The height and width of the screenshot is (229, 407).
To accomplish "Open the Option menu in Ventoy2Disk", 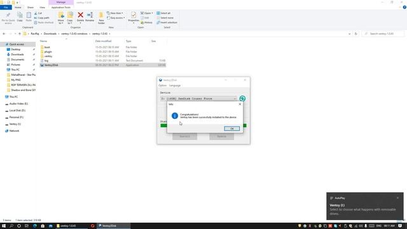I will pyautogui.click(x=163, y=85).
